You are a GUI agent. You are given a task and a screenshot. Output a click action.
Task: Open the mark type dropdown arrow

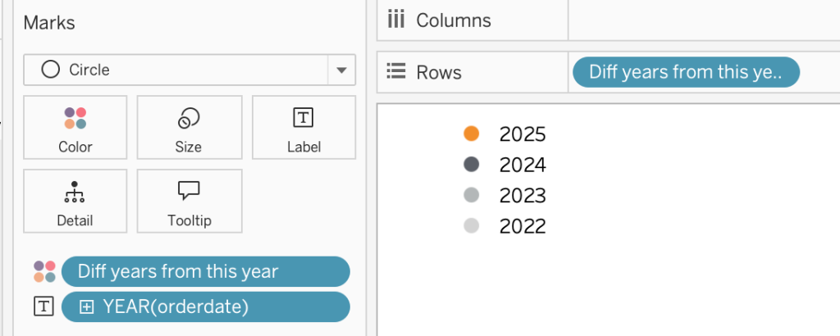click(x=342, y=70)
